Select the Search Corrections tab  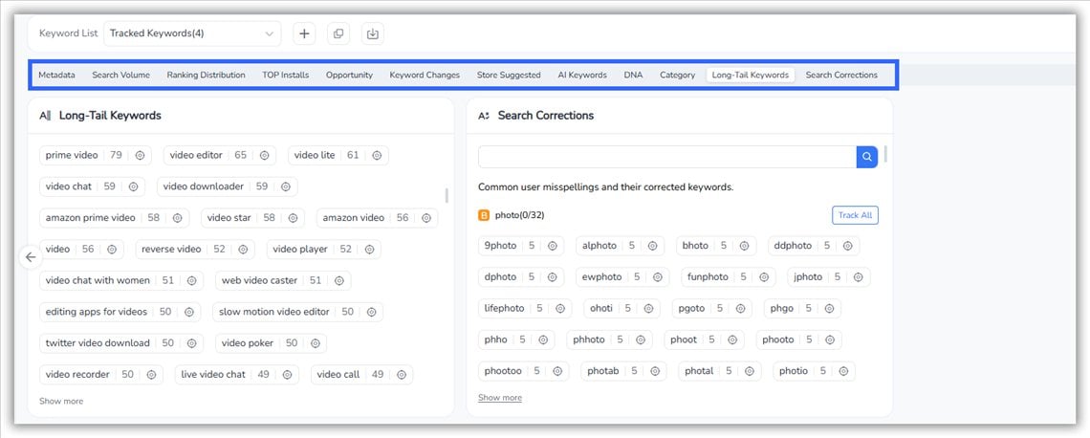pos(841,76)
